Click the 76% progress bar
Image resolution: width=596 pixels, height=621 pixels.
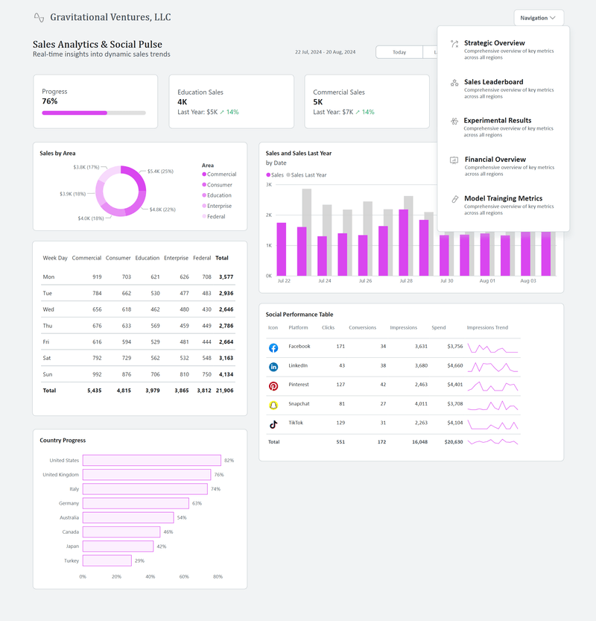pos(95,112)
